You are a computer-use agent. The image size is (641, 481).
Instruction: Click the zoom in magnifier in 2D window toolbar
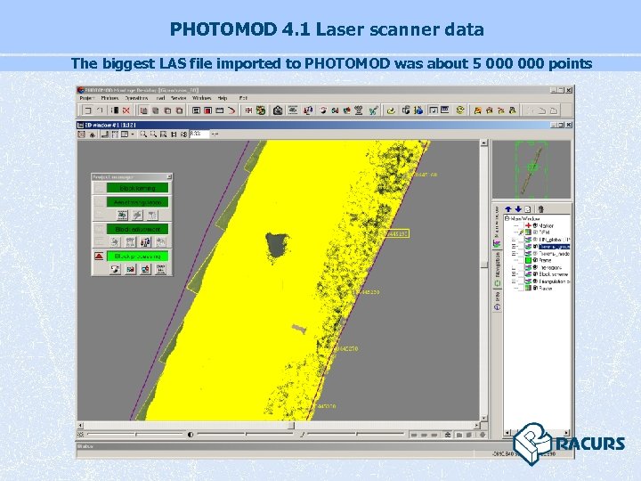pyautogui.click(x=143, y=135)
